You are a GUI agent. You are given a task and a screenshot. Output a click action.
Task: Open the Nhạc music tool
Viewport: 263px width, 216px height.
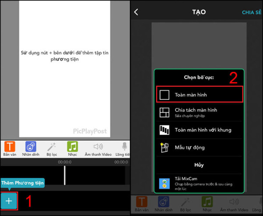pos(72,148)
